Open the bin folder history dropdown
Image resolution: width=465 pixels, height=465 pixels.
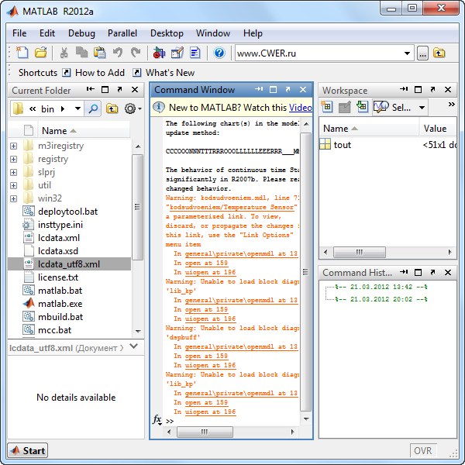(77, 108)
